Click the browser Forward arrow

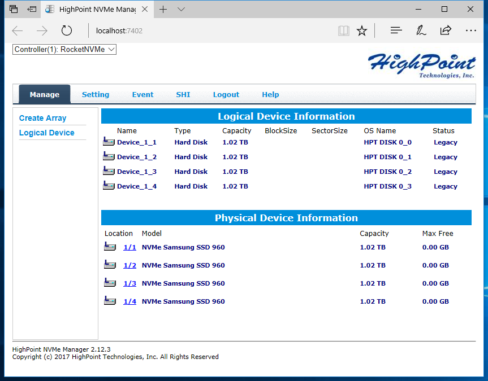tap(42, 31)
